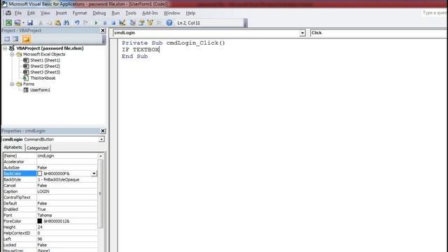Select UserForm1 in project tree
This screenshot has height=252, width=448.
41,90
